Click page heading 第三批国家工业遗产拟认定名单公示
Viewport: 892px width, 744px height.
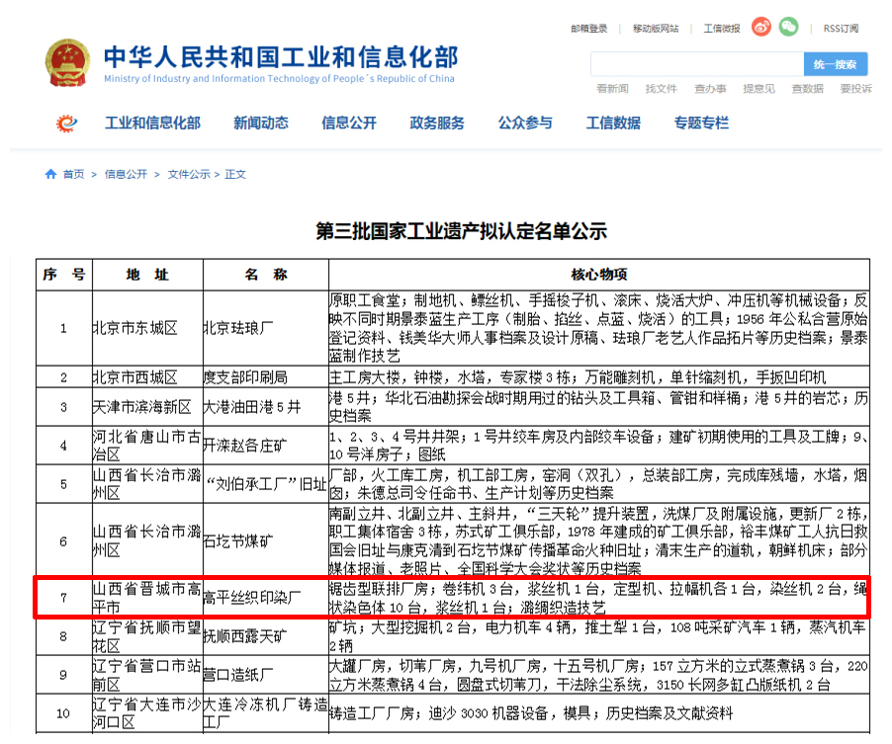pos(462,231)
